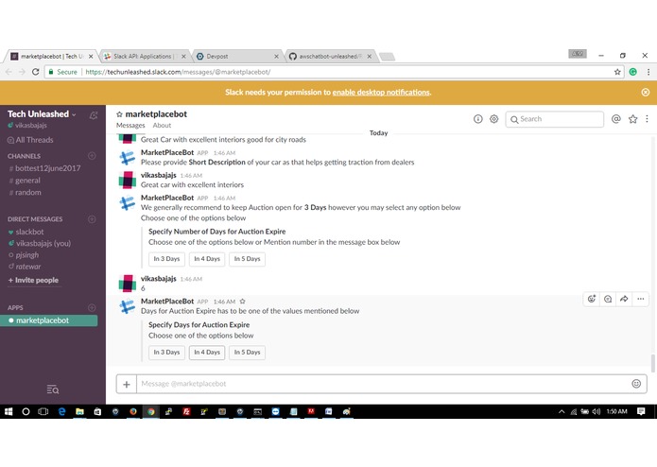Choose In 3 Days in latest prompt
657x467 pixels.
[166, 353]
